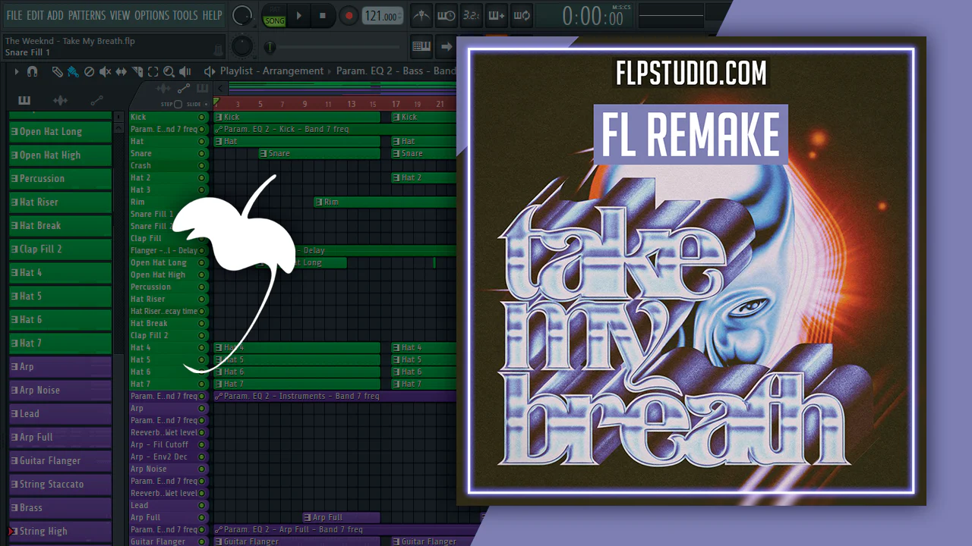Click the red Record button

[349, 15]
